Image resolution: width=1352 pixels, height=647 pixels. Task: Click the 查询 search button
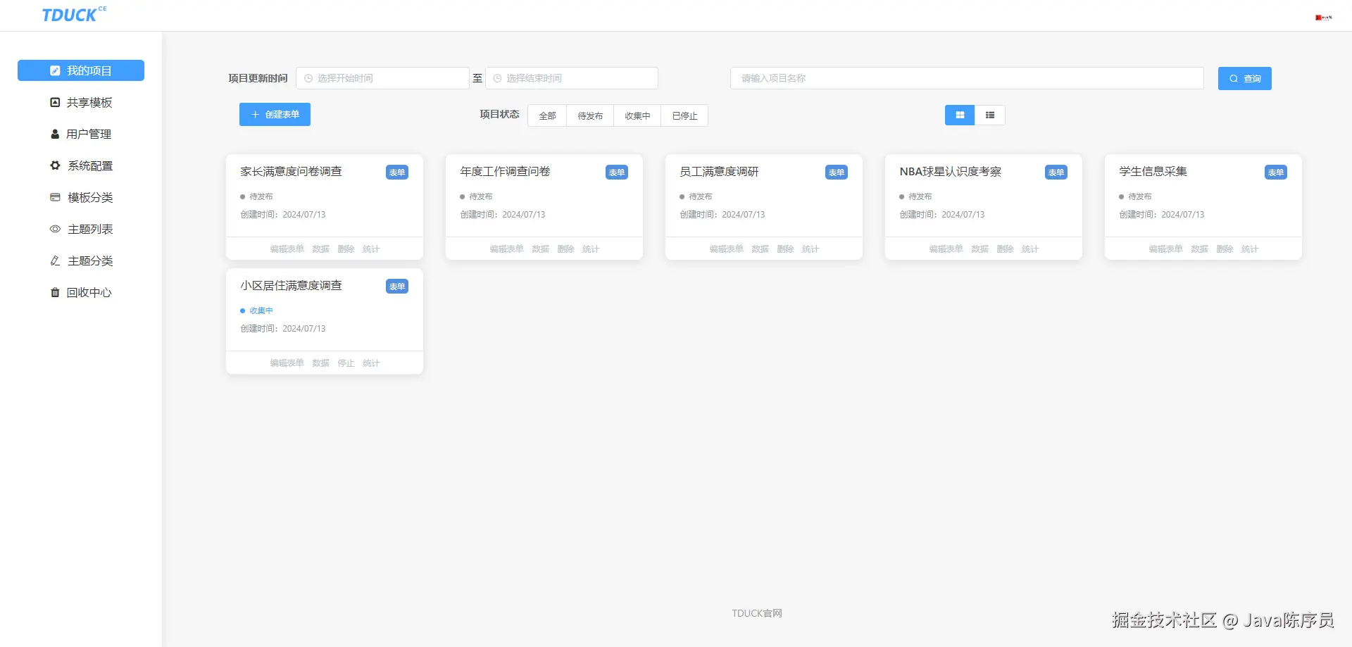[x=1244, y=78]
